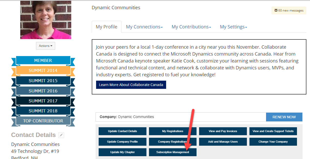Click the SUMMIT 2016 ribbon badge
Image resolution: width=310 pixels, height=159 pixels.
point(43,91)
